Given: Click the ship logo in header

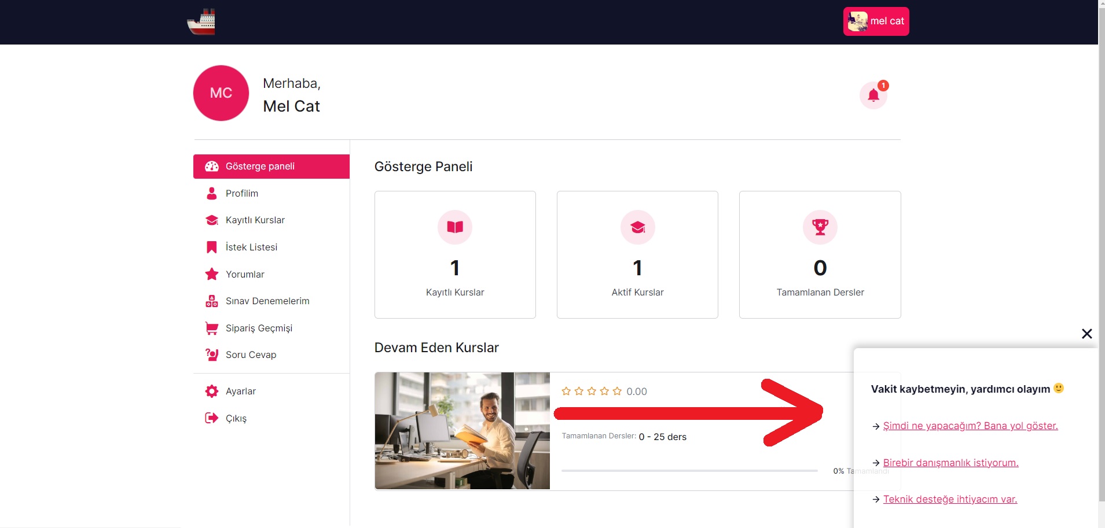Looking at the screenshot, I should pos(201,22).
